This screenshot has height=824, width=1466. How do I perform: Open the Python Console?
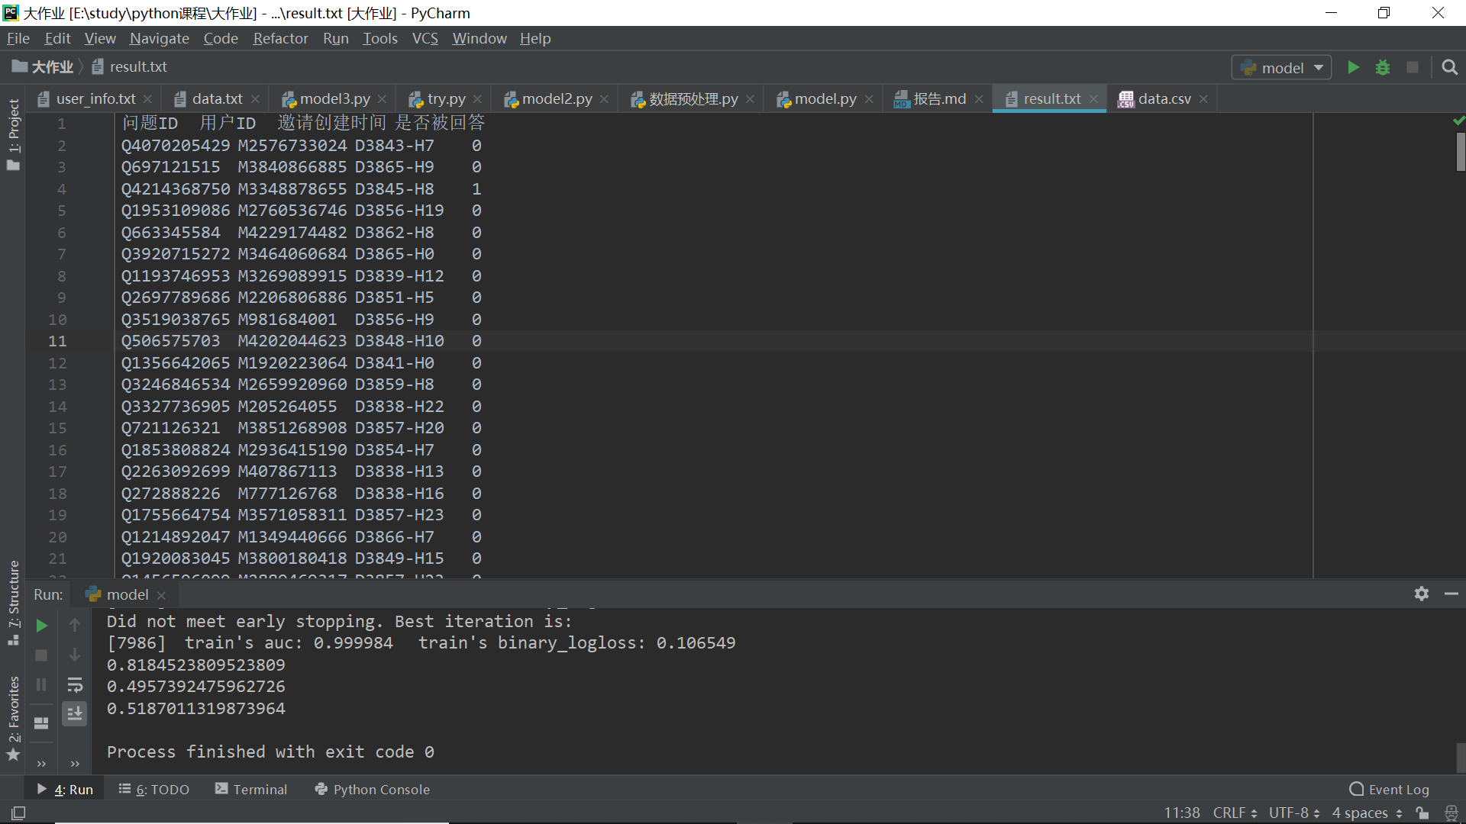click(380, 789)
